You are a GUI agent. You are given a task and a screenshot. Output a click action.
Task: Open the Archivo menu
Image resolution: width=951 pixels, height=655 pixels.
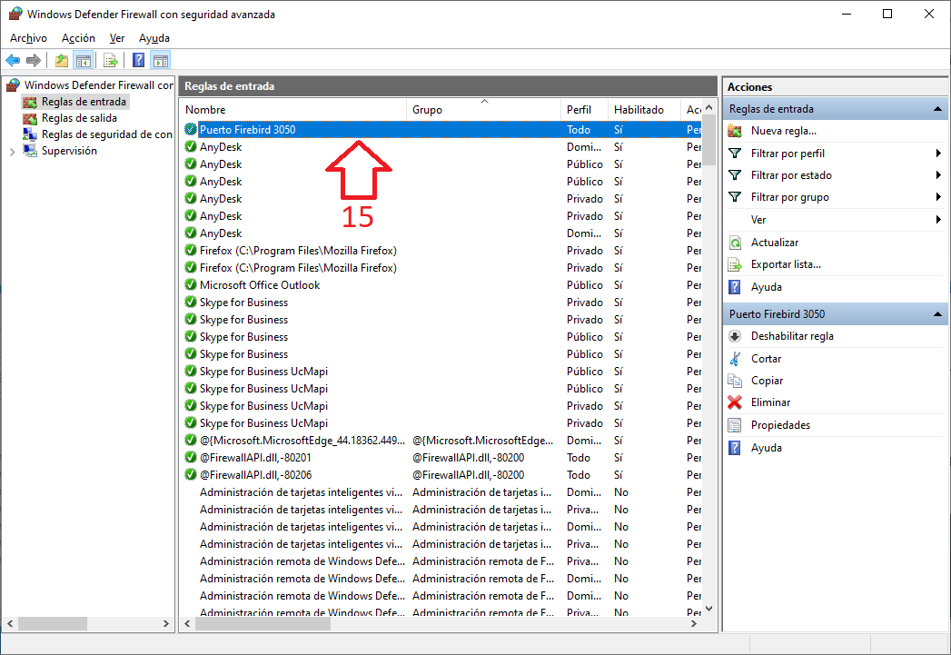28,38
